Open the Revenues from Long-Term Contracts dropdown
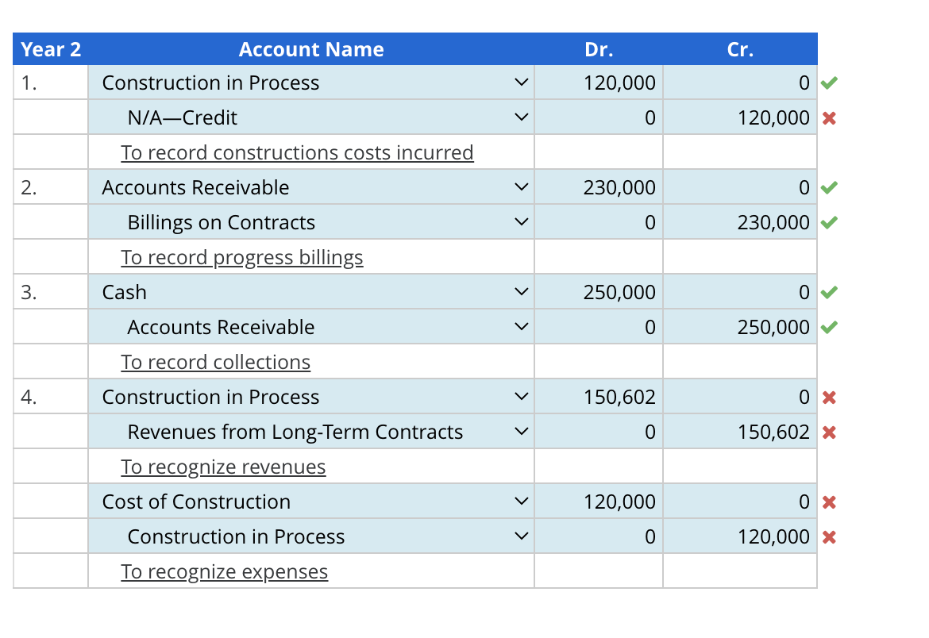 [520, 431]
